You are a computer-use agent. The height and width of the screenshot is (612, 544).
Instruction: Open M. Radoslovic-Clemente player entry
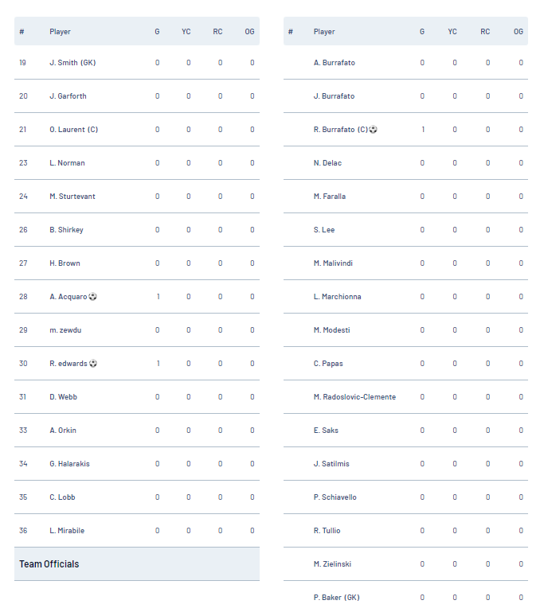pos(354,397)
